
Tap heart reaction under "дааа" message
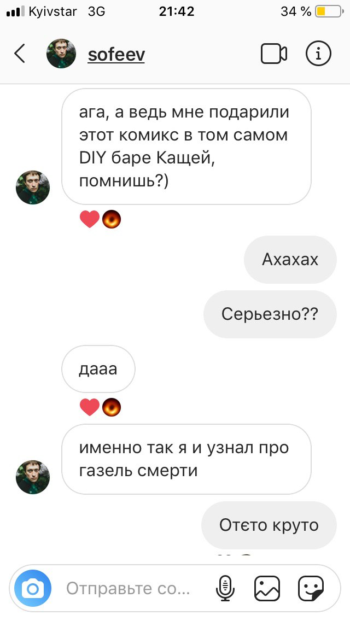[x=90, y=408]
